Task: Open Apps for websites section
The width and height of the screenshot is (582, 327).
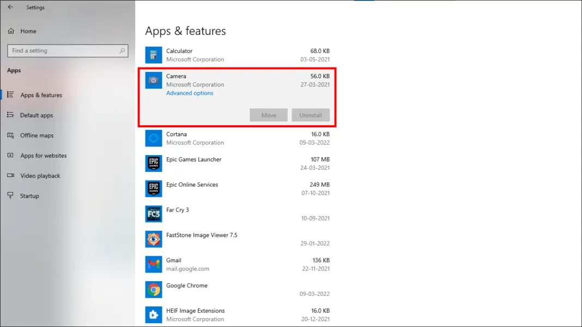Action: pyautogui.click(x=43, y=156)
